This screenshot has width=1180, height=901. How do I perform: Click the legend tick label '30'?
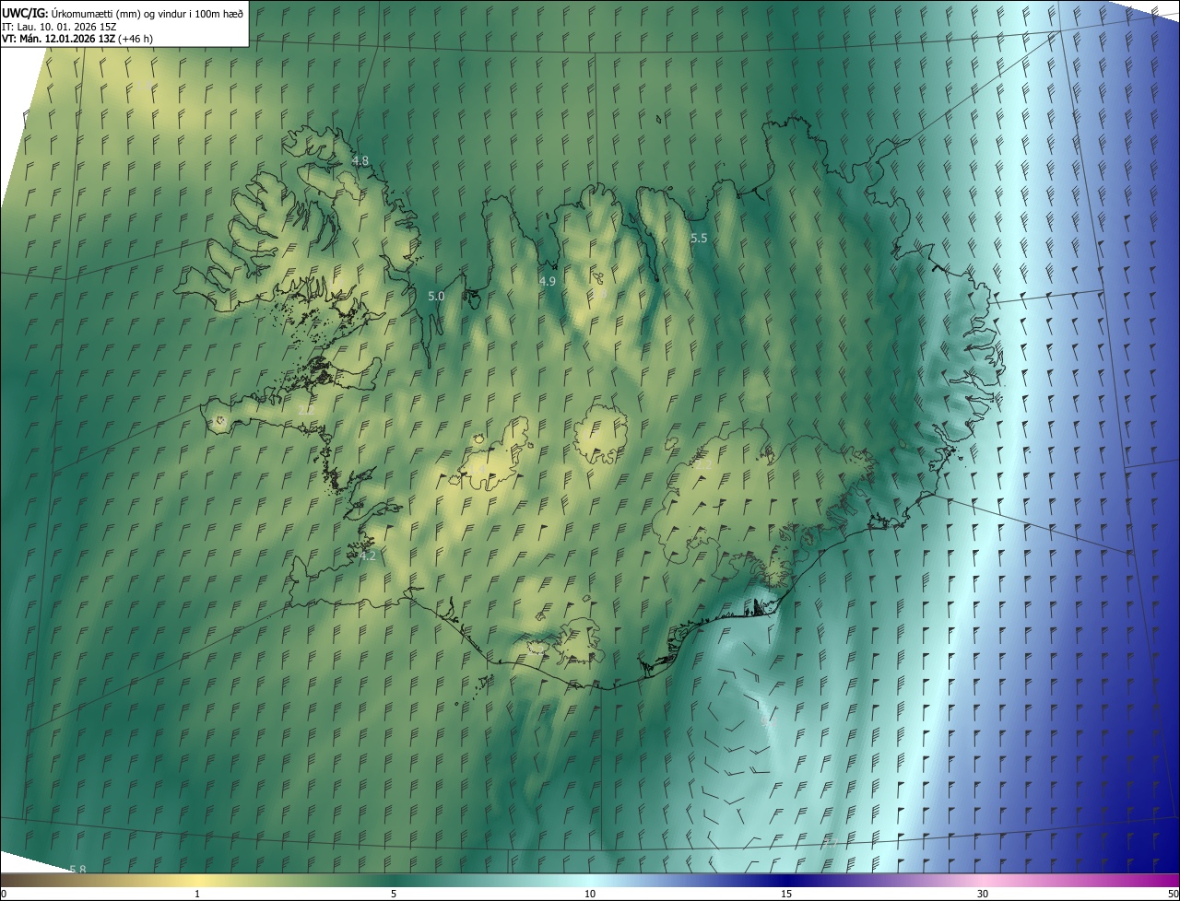tap(983, 894)
